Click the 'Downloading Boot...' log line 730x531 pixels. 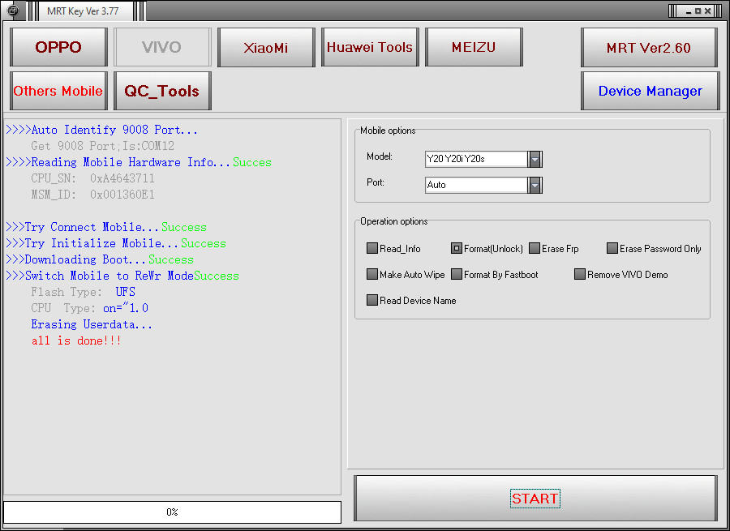(x=100, y=259)
